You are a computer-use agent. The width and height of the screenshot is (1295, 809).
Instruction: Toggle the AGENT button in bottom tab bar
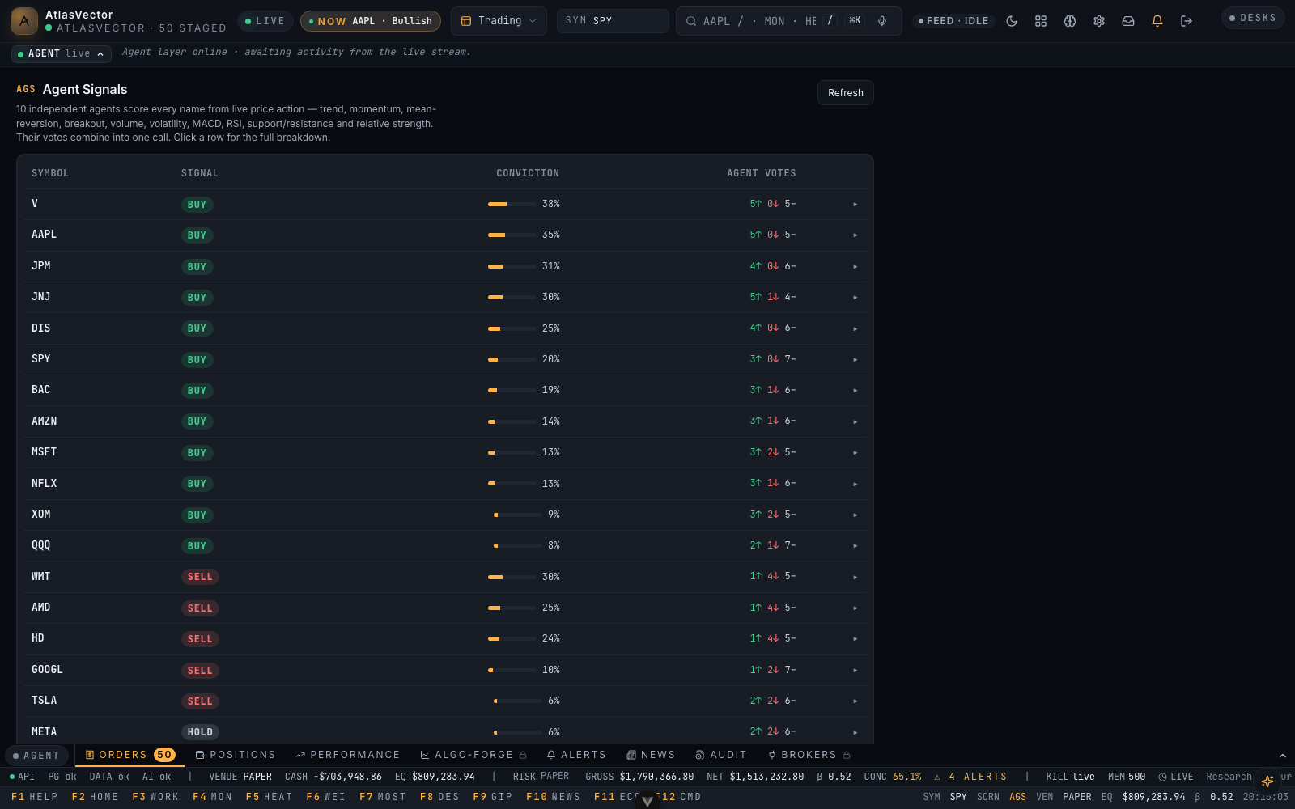(x=36, y=756)
